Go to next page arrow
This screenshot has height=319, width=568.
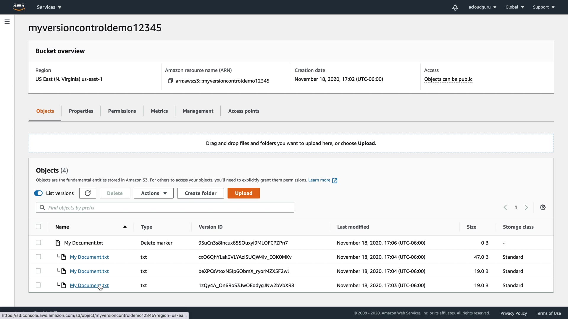coord(526,207)
